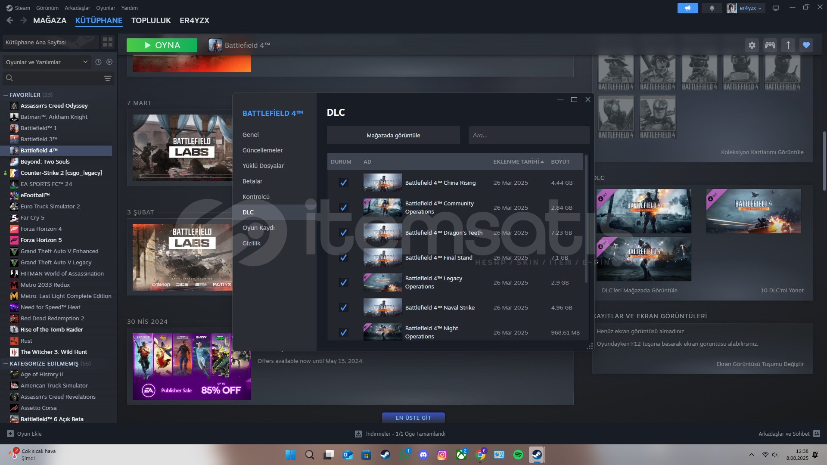
Task: Click the forward navigation arrow
Action: click(x=24, y=20)
